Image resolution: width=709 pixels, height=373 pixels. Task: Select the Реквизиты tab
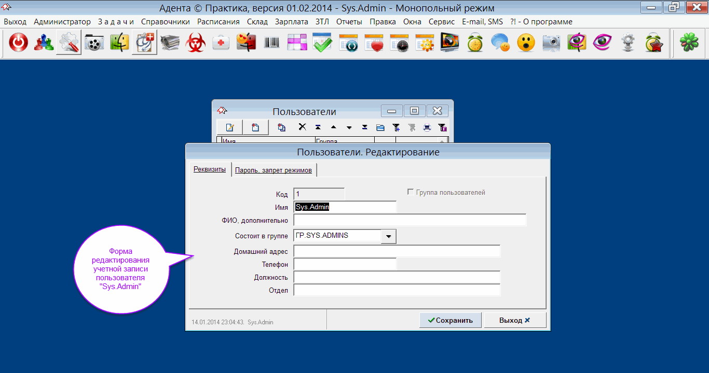[209, 169]
